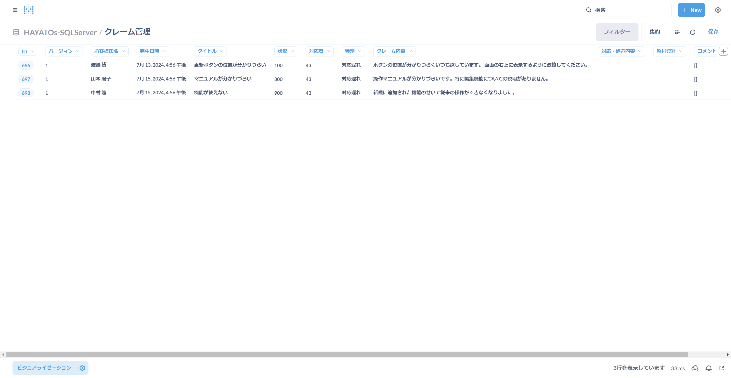Open the sharing icon at bottom right
This screenshot has width=731, height=378.
[722, 368]
